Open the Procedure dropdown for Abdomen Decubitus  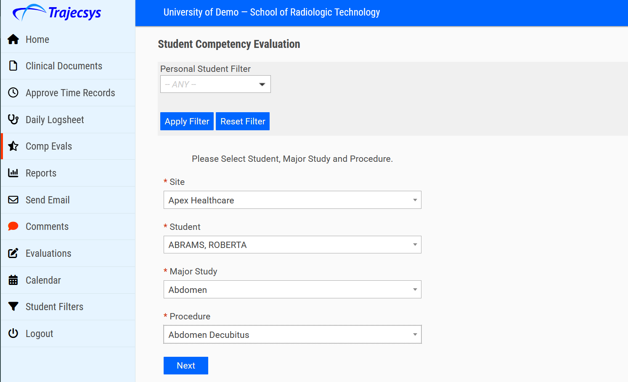coord(292,335)
